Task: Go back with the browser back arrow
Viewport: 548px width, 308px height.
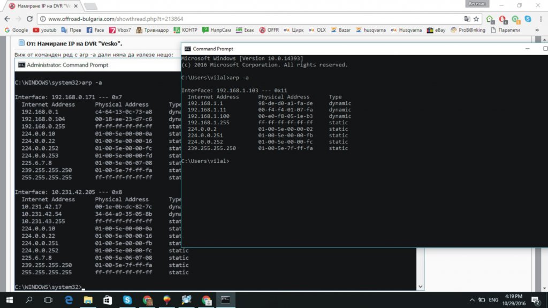Action: pyautogui.click(x=7, y=19)
